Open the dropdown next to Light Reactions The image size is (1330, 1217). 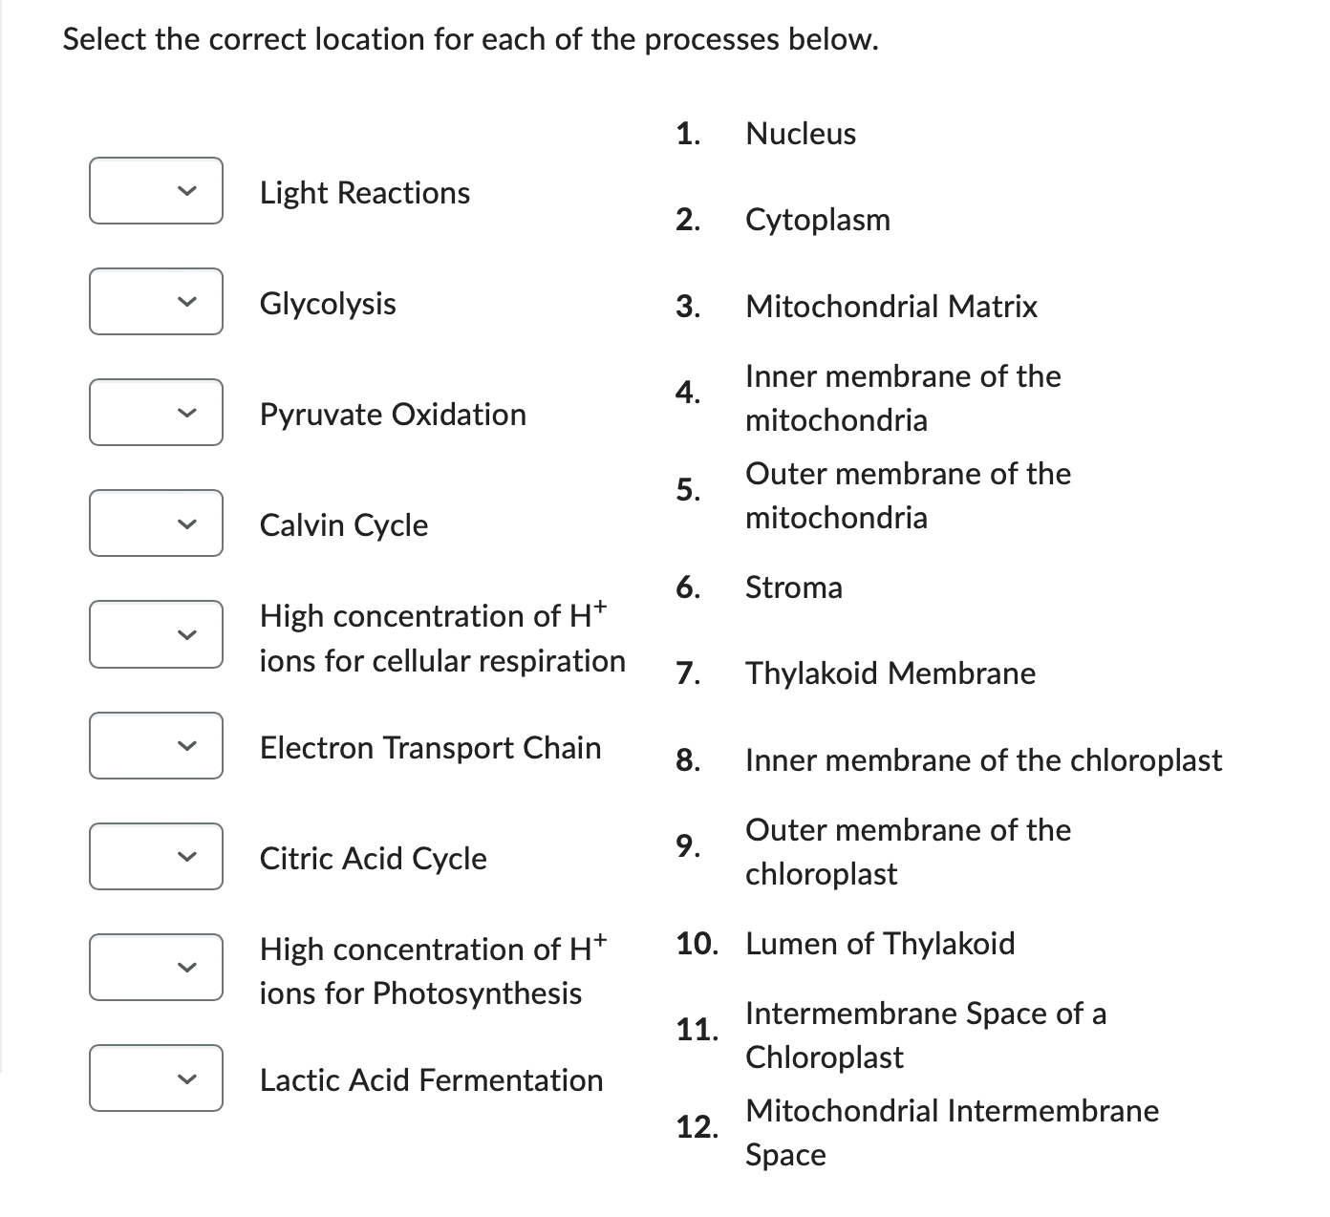click(156, 191)
